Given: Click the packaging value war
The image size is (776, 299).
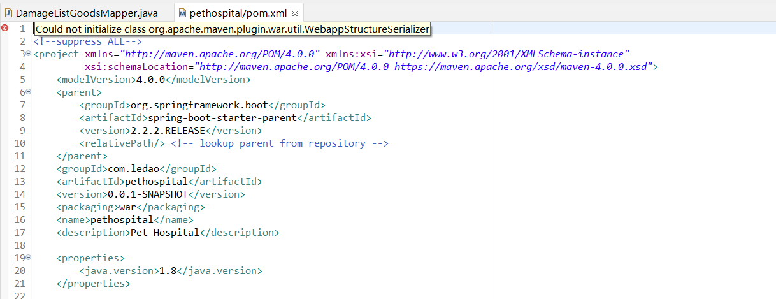Looking at the screenshot, I should point(128,207).
